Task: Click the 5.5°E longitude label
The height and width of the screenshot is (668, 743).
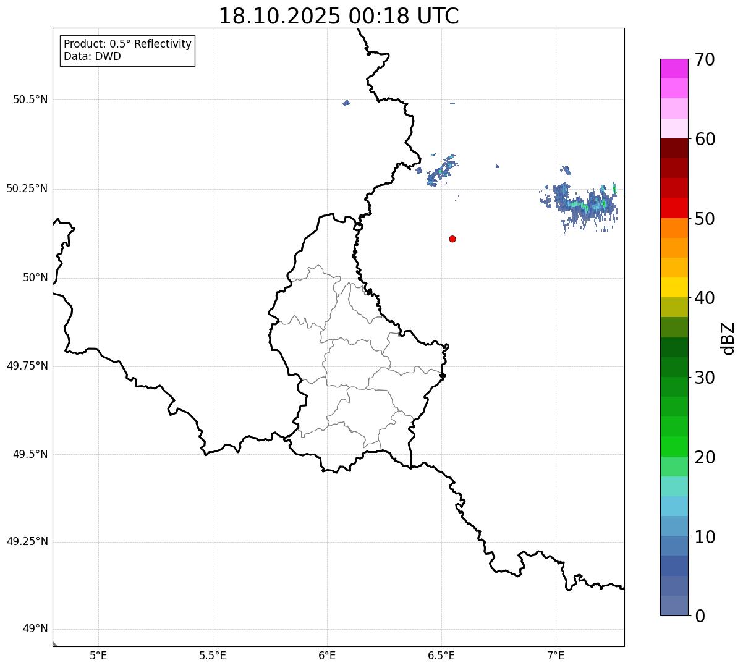Action: (x=213, y=655)
